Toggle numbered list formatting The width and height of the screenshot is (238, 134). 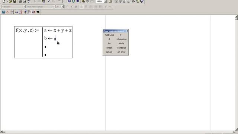coord(100,7)
